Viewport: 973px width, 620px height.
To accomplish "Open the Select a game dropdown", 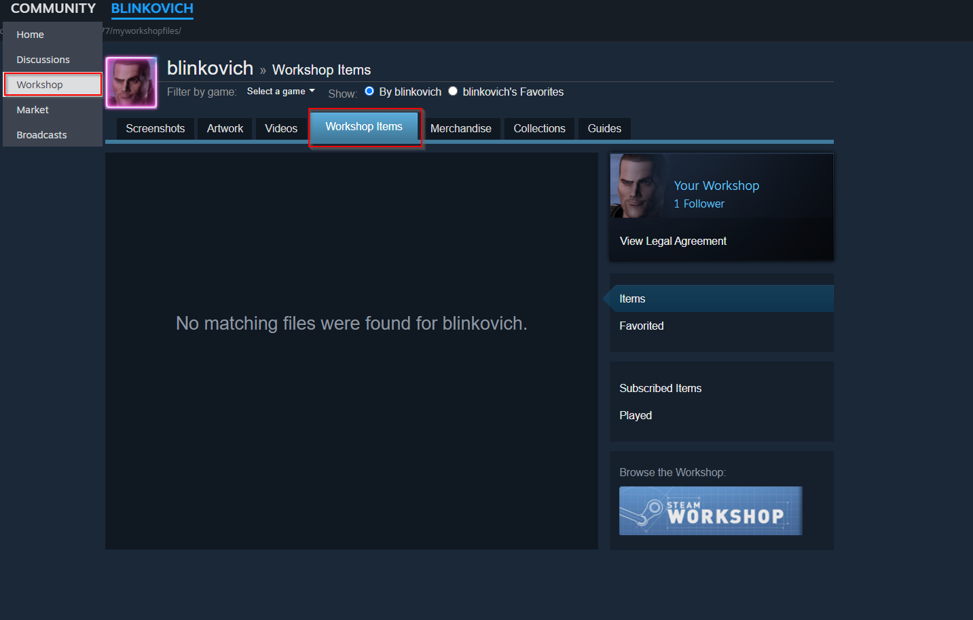I will pos(280,91).
